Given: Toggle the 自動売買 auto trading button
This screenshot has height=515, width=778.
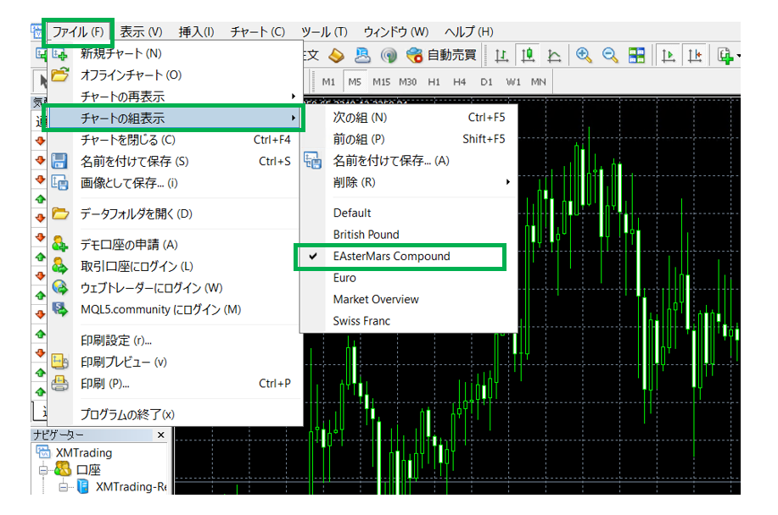Looking at the screenshot, I should (x=440, y=56).
